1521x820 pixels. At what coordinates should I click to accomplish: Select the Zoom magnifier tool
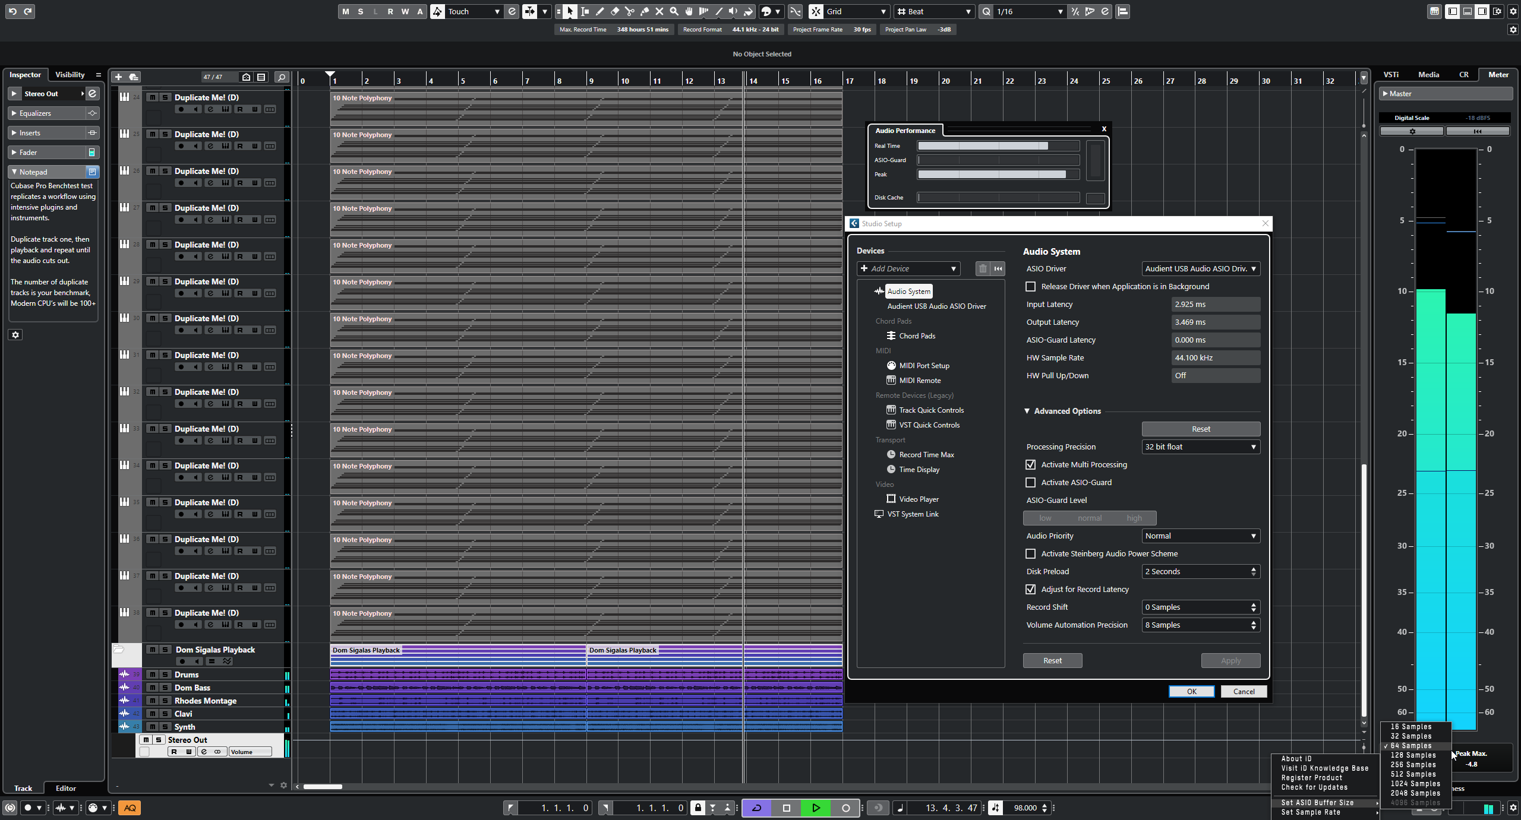[674, 11]
